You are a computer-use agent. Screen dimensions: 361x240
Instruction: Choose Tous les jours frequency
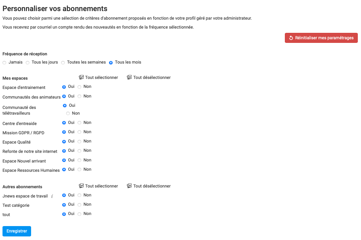pyautogui.click(x=28, y=62)
